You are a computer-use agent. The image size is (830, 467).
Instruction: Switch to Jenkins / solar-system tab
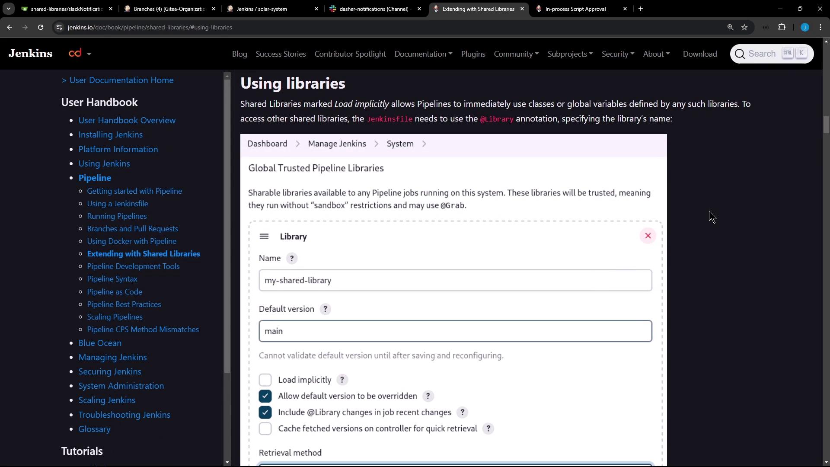coord(262,9)
